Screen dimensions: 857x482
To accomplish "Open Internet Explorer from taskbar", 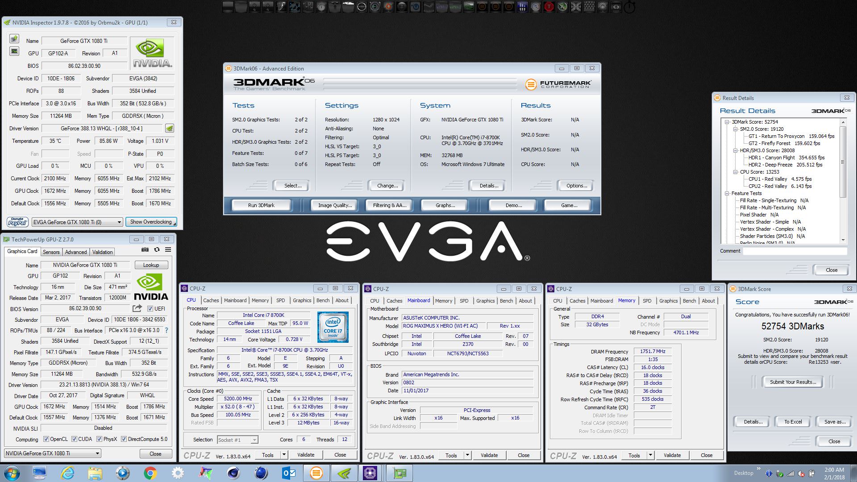I will click(67, 473).
